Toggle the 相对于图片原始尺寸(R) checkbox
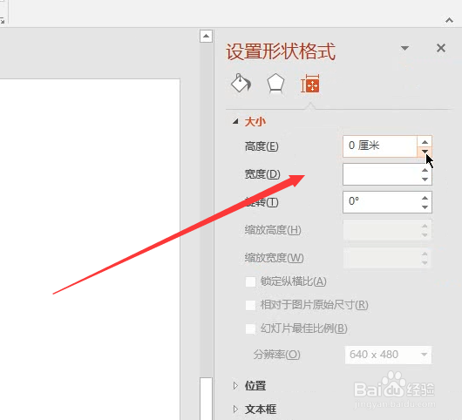Screen dimensions: 462x420 point(250,305)
